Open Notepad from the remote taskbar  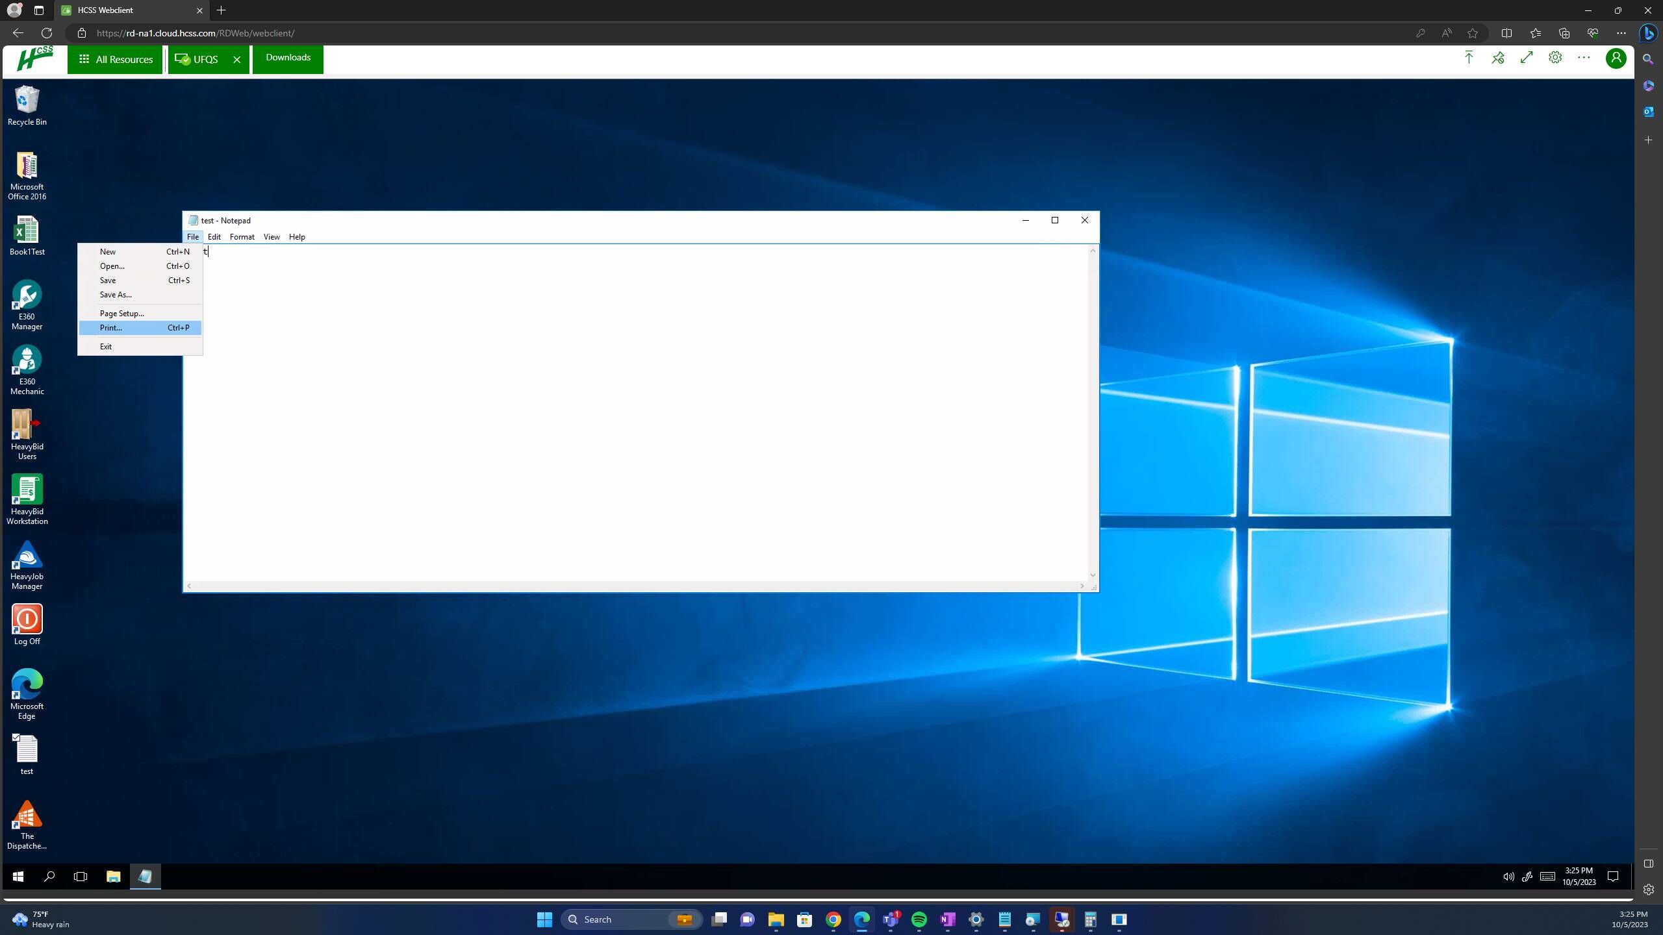click(145, 877)
